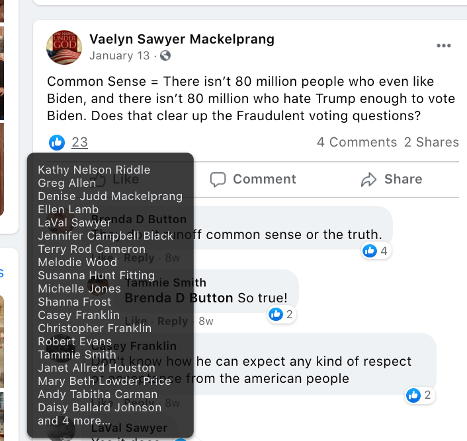Click the speech bubble Comment icon
This screenshot has width=467, height=441.
click(218, 179)
